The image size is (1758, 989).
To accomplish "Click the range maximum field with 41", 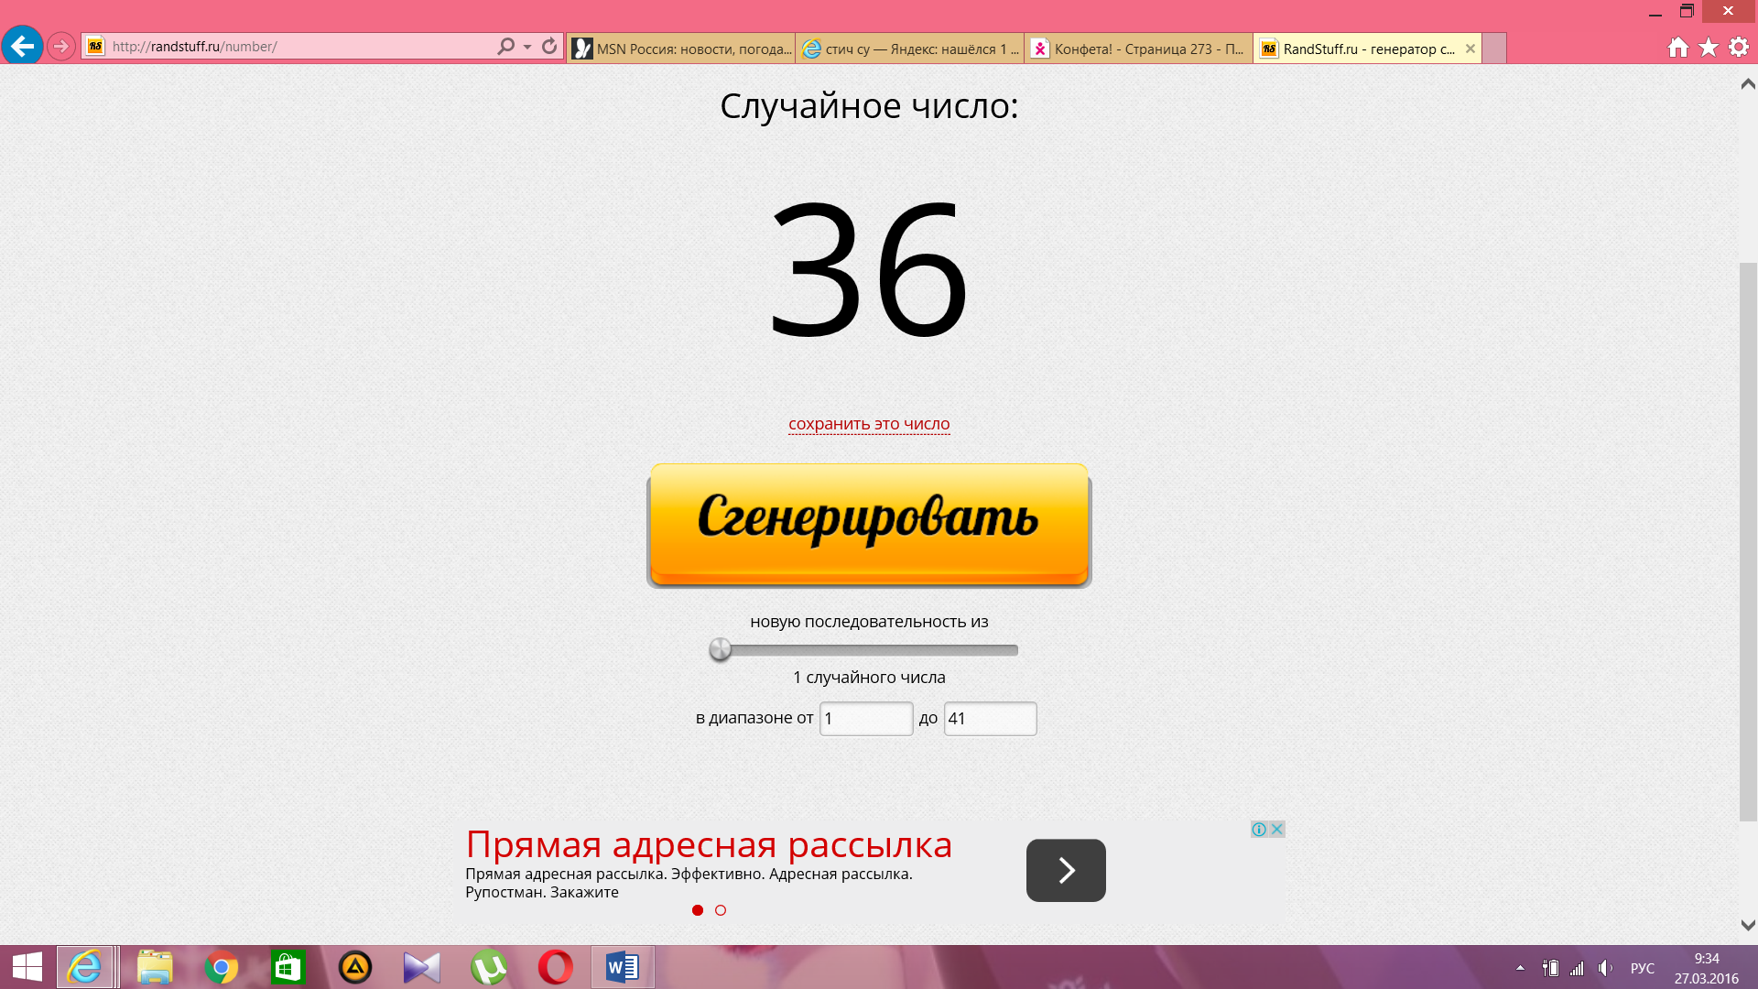I will (x=990, y=719).
